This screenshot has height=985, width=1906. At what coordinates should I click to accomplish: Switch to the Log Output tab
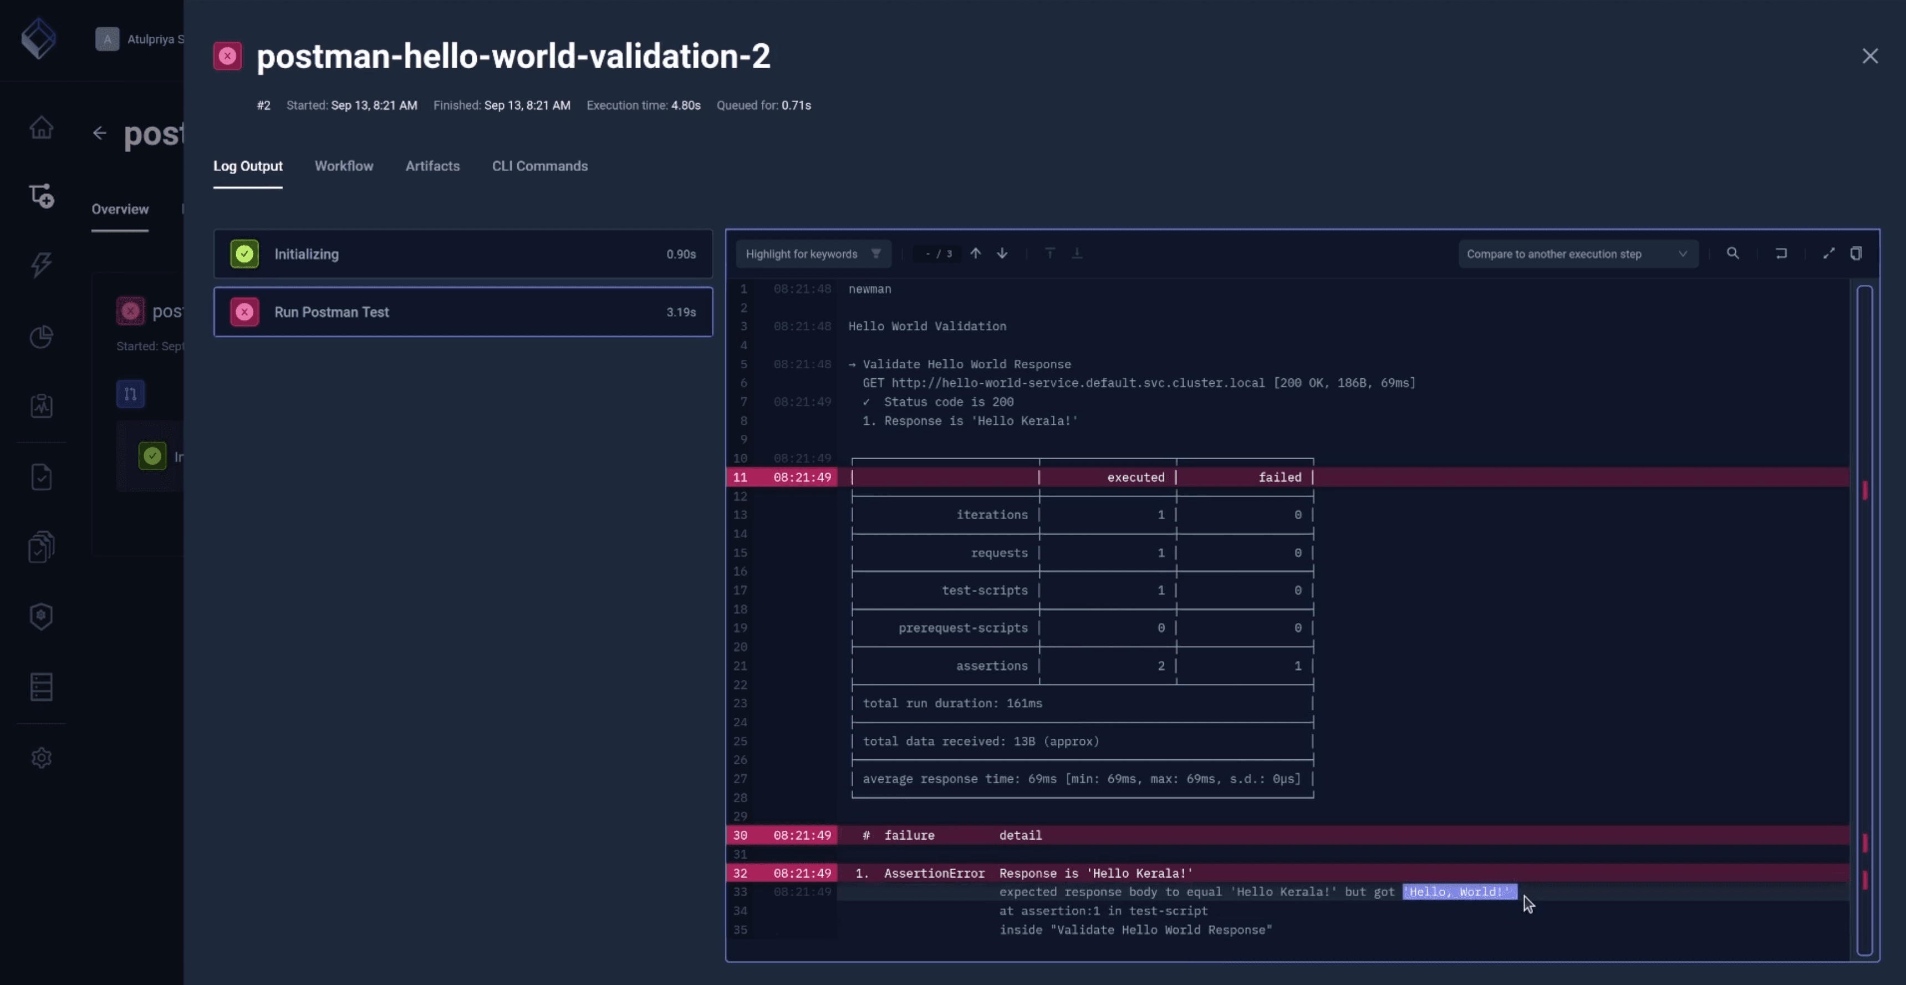pyautogui.click(x=248, y=166)
